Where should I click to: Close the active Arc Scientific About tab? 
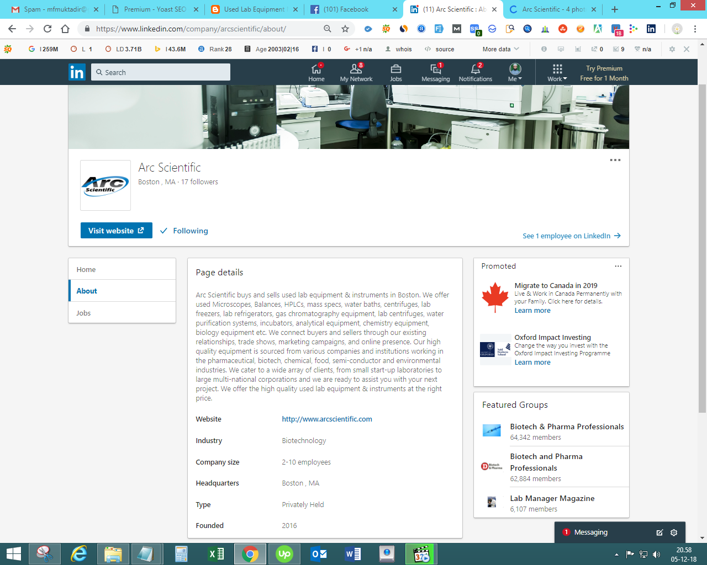tap(494, 9)
